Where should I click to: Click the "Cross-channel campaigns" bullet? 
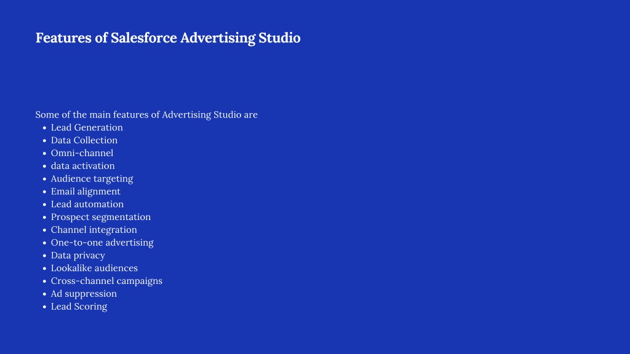point(106,281)
